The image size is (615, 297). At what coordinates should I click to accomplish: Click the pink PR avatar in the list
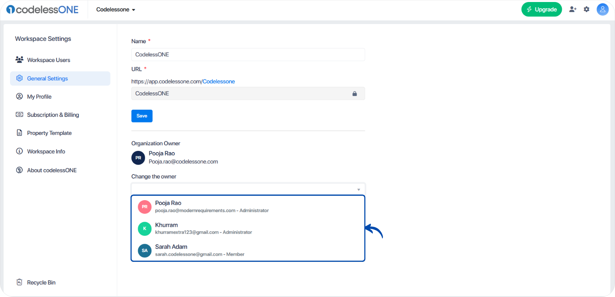point(145,207)
